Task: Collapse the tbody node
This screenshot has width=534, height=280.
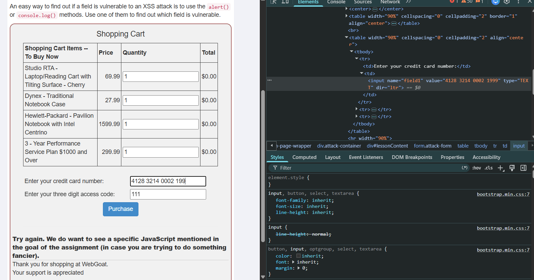Action: (x=352, y=51)
